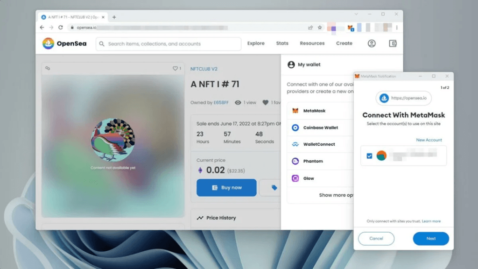Screen dimensions: 478x269
Task: Click the NFT peacock image
Action: [x=113, y=140]
